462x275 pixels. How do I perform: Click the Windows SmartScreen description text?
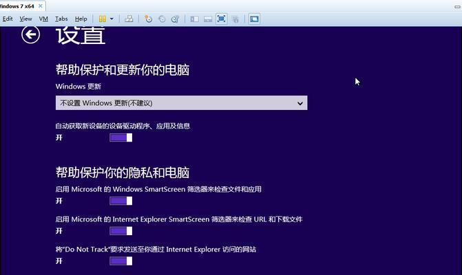[158, 189]
